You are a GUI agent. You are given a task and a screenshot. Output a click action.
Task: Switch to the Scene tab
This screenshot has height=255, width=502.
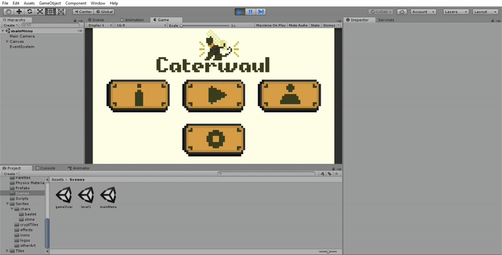pos(96,20)
